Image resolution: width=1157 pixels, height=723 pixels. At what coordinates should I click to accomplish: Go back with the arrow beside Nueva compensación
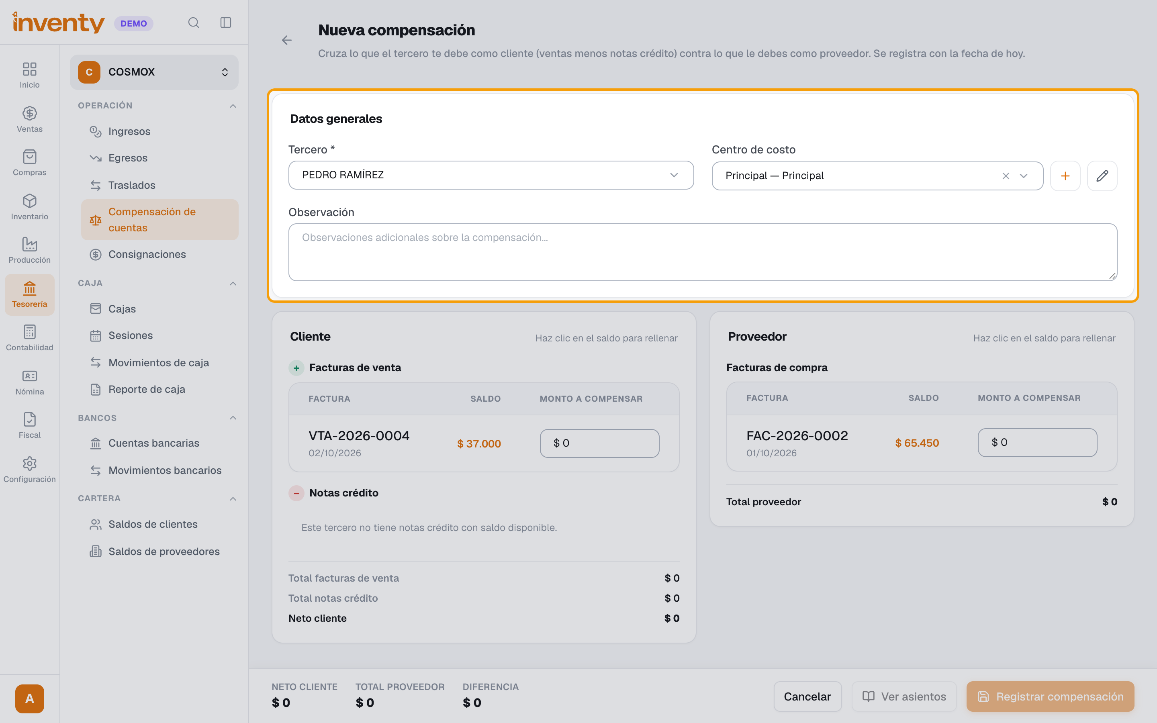pyautogui.click(x=287, y=40)
